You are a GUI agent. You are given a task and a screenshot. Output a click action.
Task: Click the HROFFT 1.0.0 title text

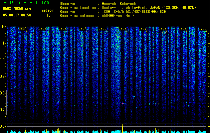point(26,3)
